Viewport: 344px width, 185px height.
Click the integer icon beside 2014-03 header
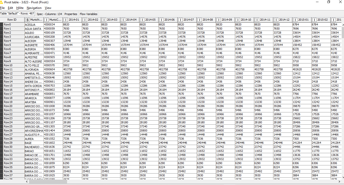click(104, 20)
